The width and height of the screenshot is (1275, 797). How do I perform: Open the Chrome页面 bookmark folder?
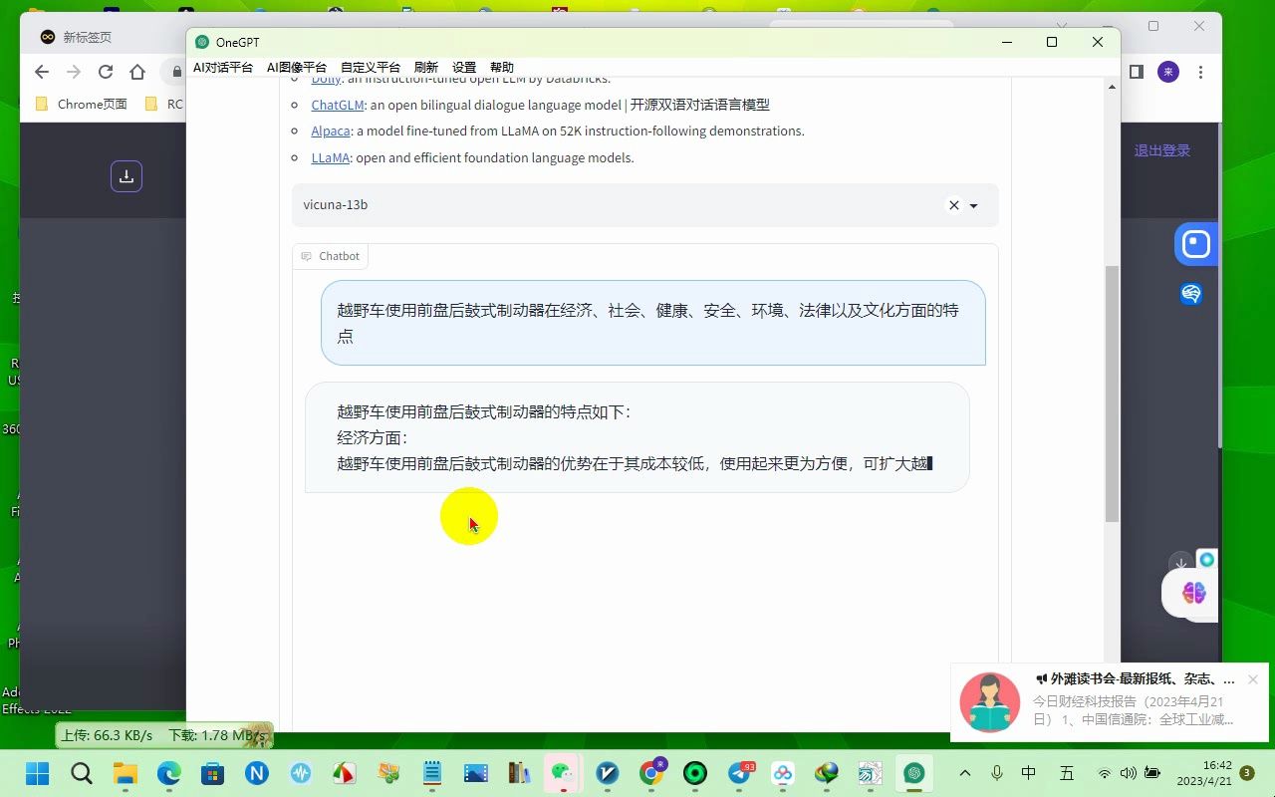82,104
